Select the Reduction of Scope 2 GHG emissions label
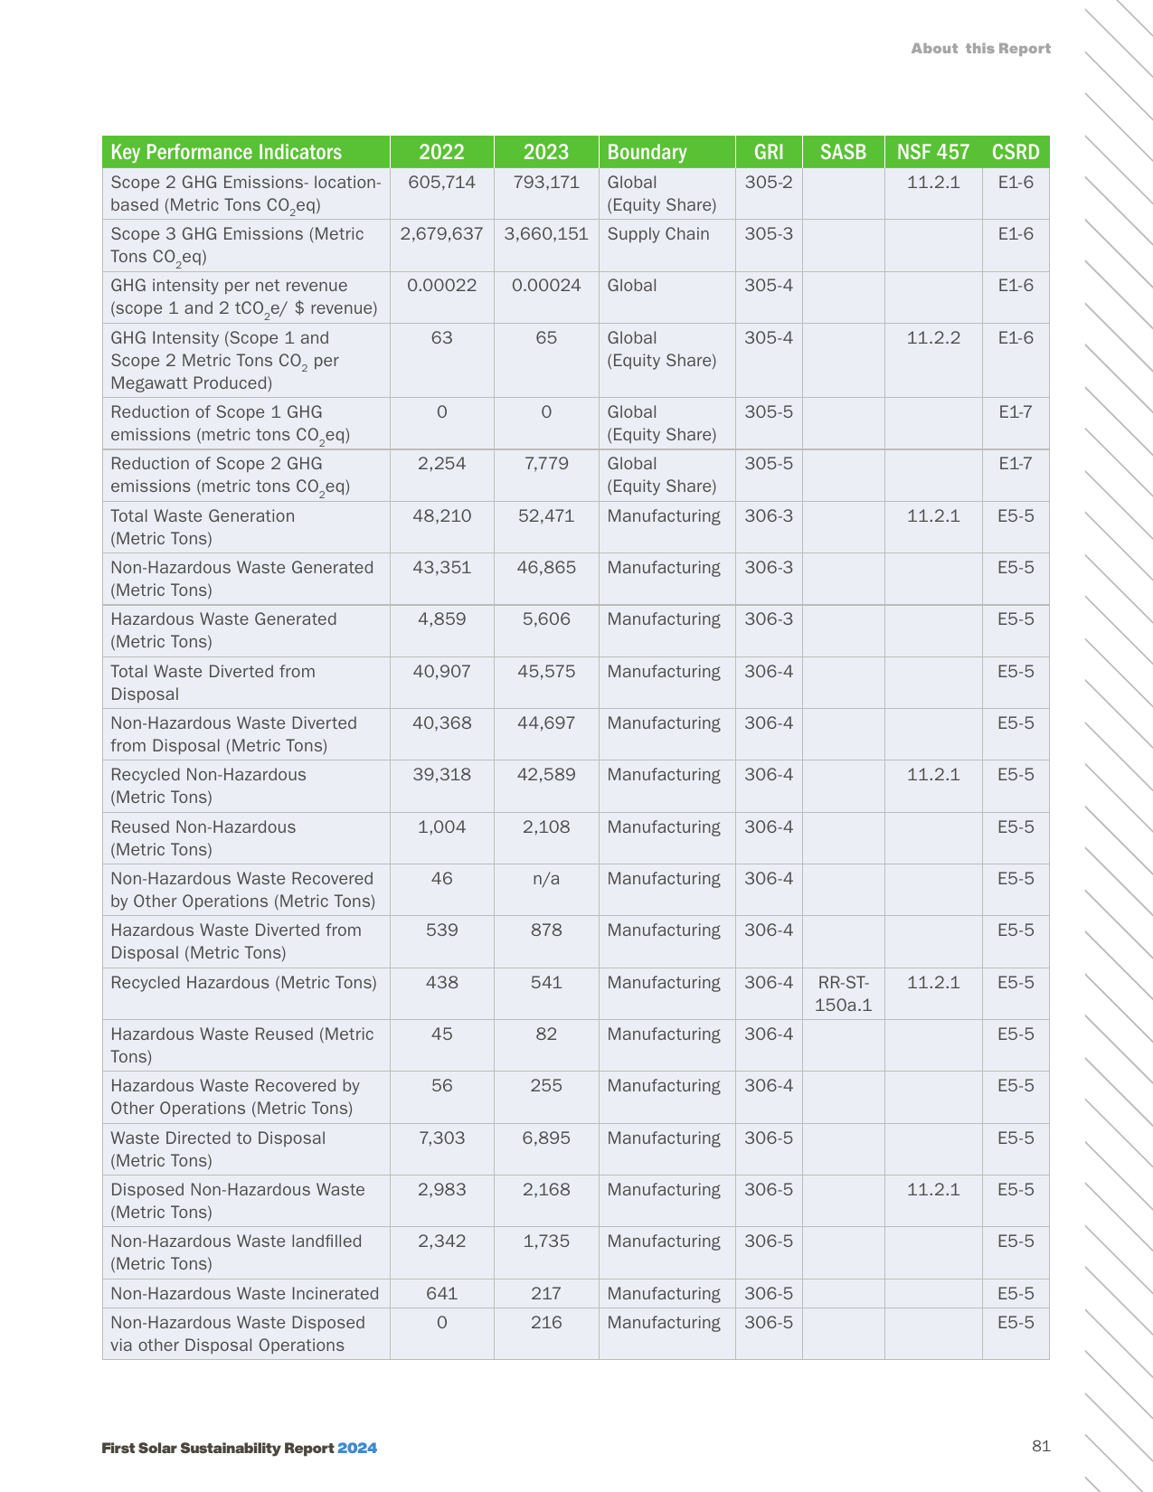The width and height of the screenshot is (1153, 1492). [231, 475]
